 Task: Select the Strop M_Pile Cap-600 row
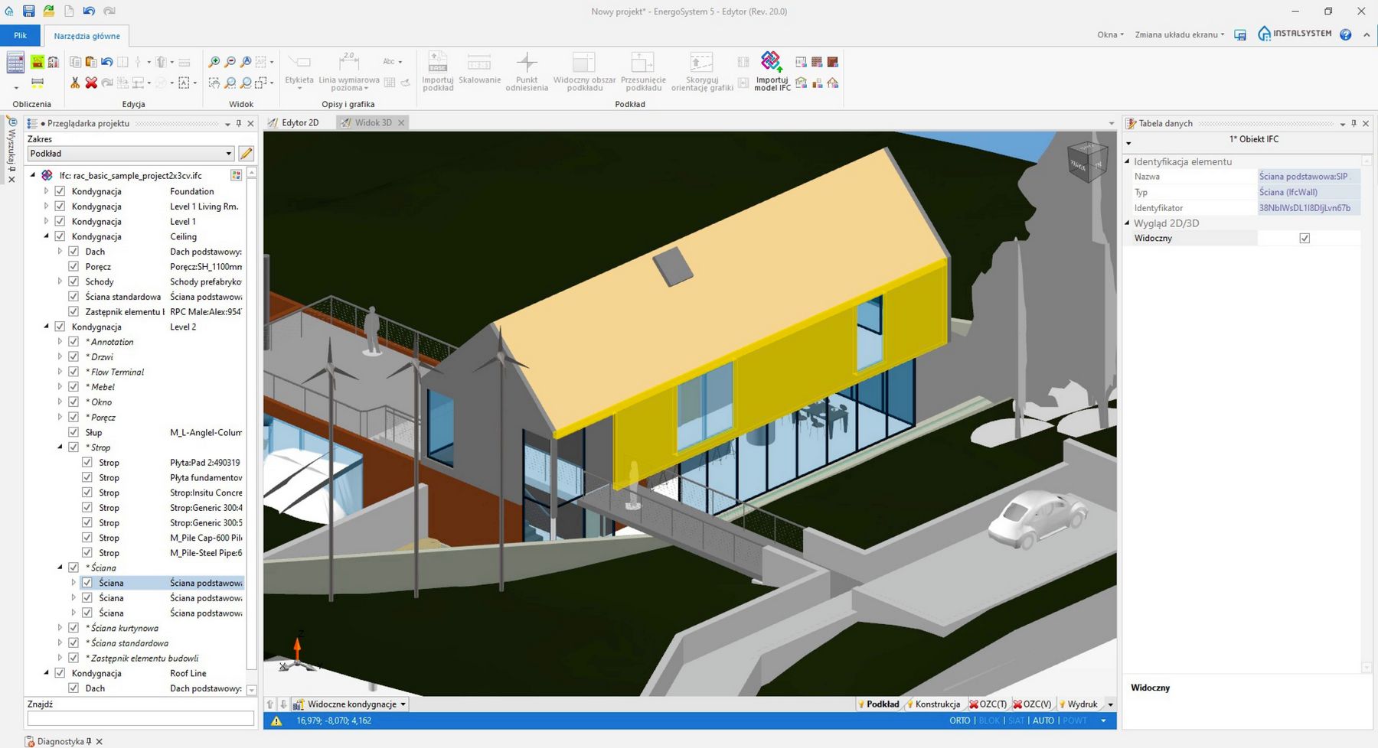point(163,538)
